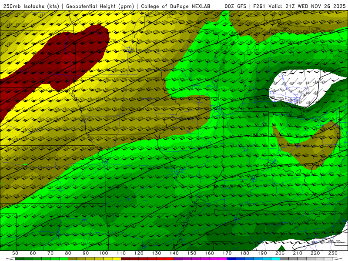Click legend value 140
The height and width of the screenshot is (261, 348).
[174, 253]
